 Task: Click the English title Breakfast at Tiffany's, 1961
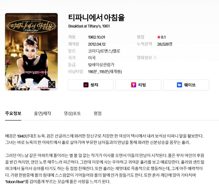coord(89,26)
